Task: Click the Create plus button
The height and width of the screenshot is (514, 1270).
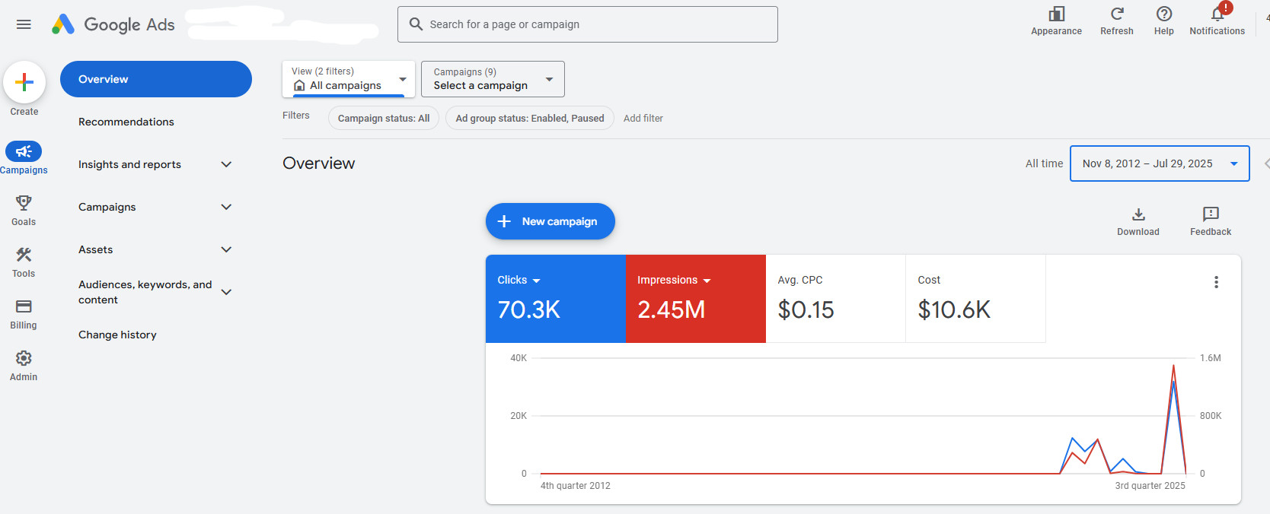Action: point(24,82)
